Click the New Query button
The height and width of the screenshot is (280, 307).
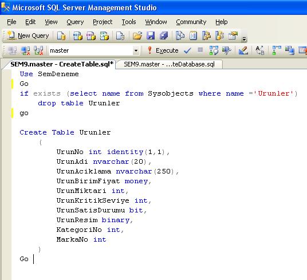pyautogui.click(x=28, y=36)
